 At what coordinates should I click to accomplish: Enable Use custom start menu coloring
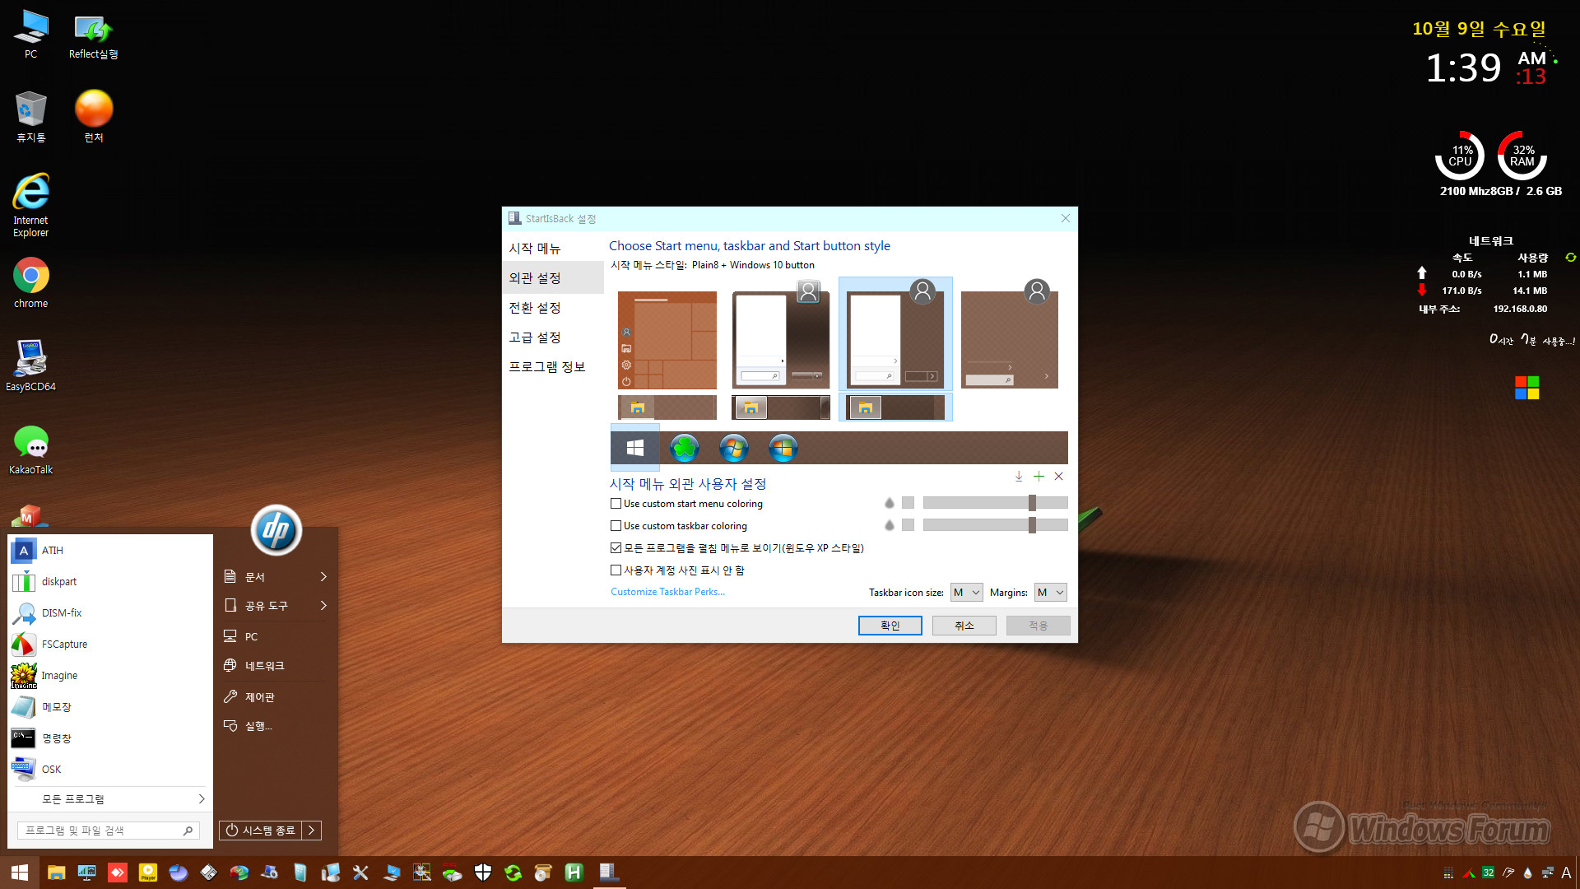[x=616, y=504]
